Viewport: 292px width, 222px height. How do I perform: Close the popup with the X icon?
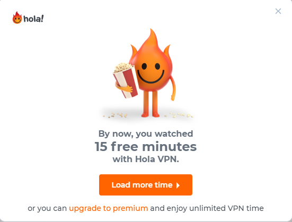[278, 11]
